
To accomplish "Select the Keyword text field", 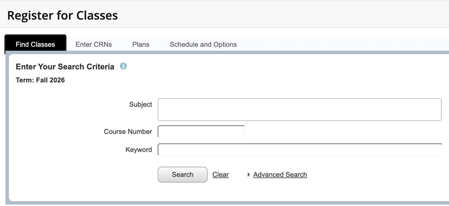I will point(300,149).
